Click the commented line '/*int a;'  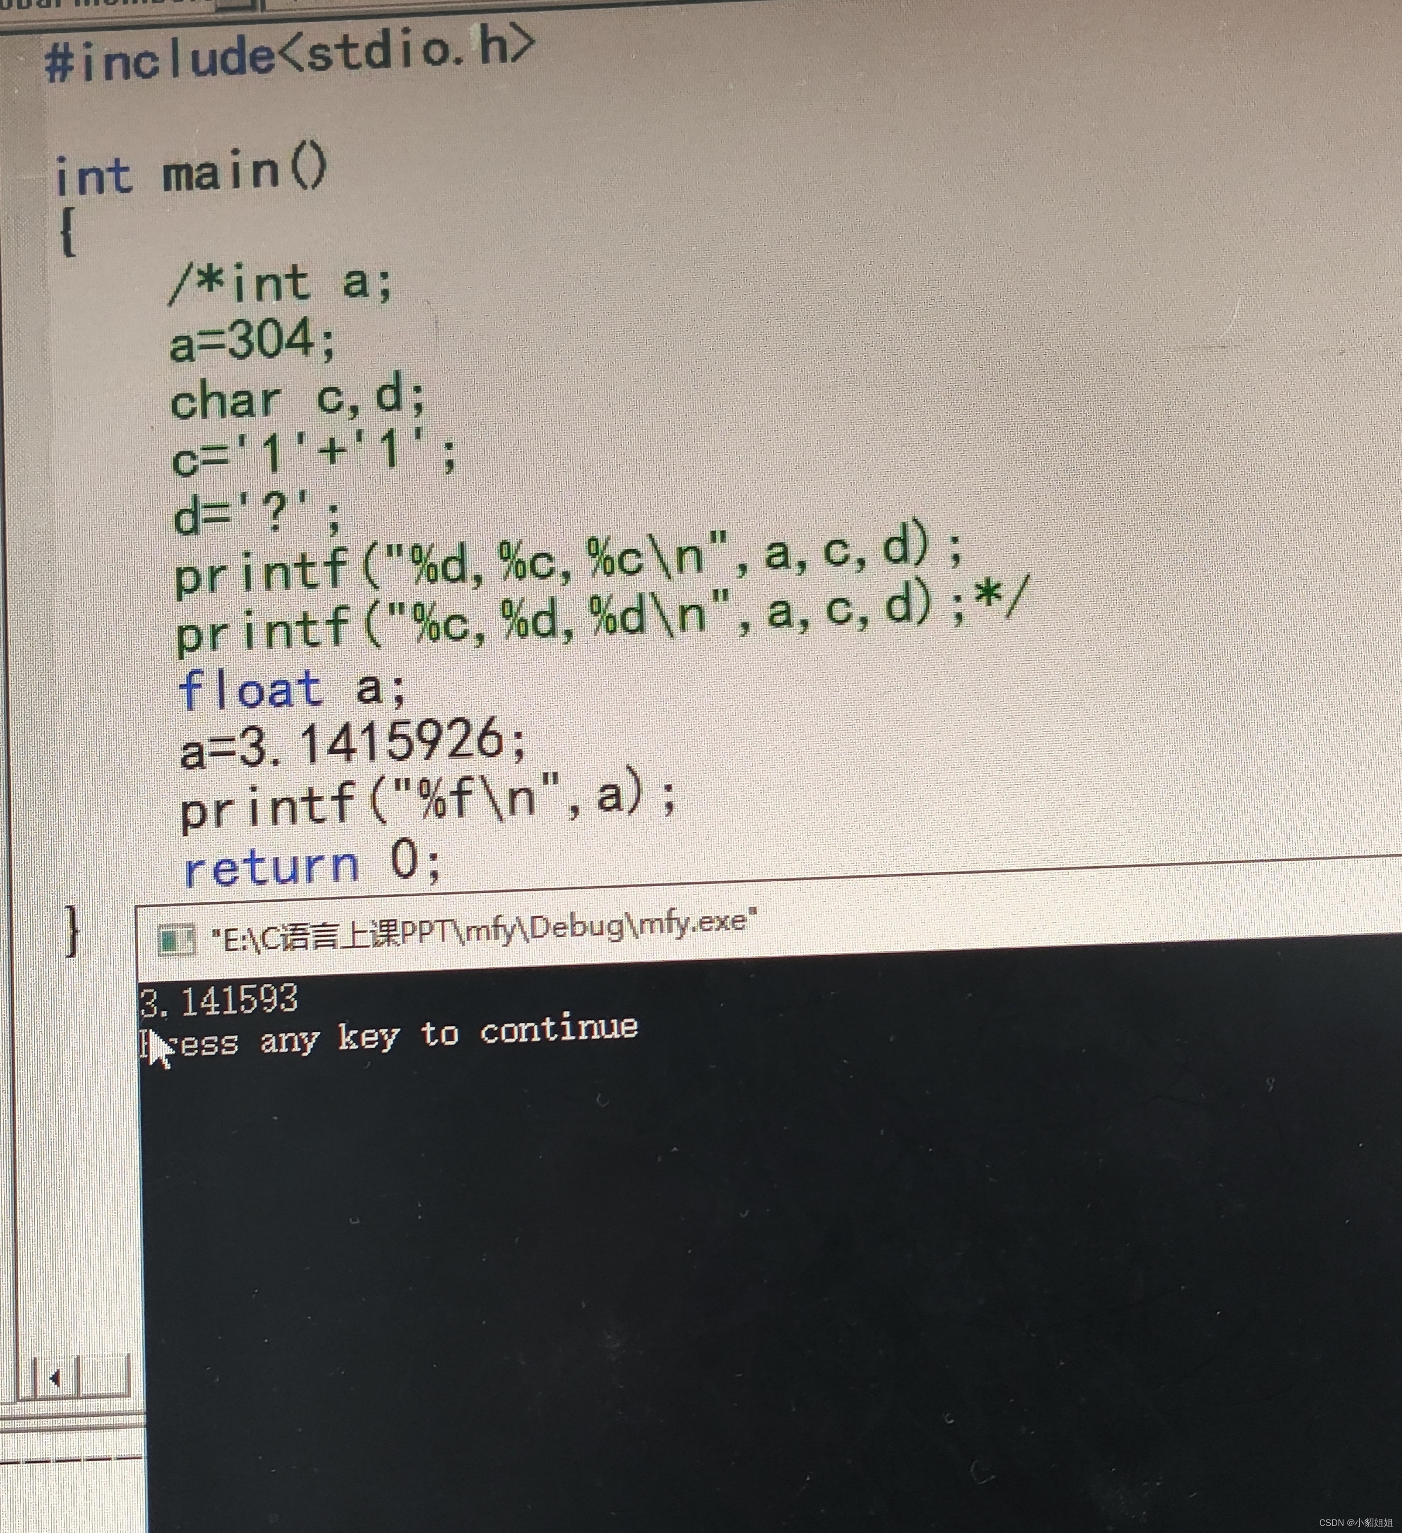point(281,283)
